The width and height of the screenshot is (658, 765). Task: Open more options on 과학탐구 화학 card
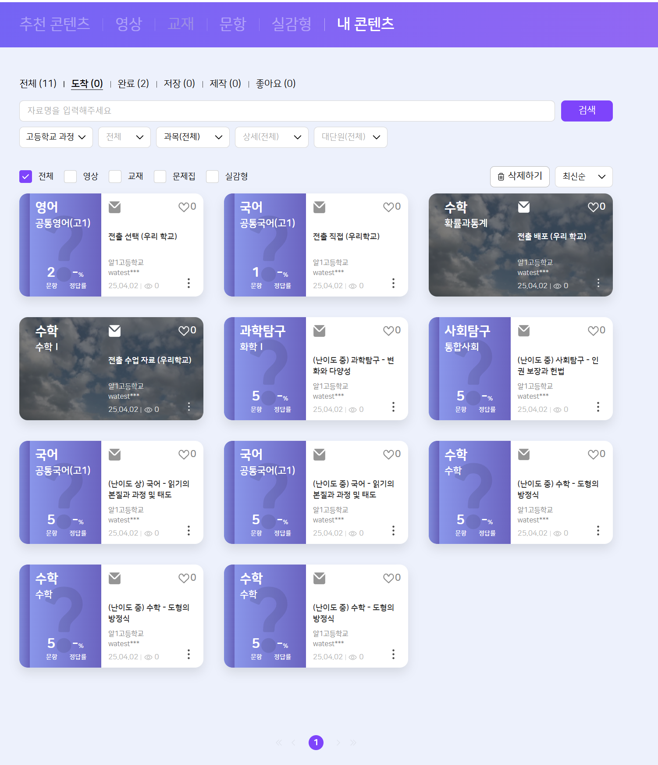click(393, 407)
